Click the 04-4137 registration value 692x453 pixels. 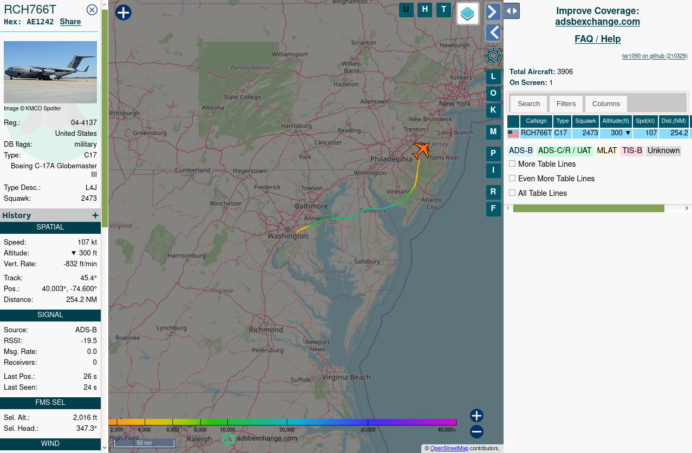pos(84,123)
